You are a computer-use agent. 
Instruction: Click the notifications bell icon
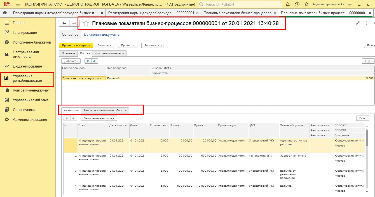pyautogui.click(x=288, y=4)
